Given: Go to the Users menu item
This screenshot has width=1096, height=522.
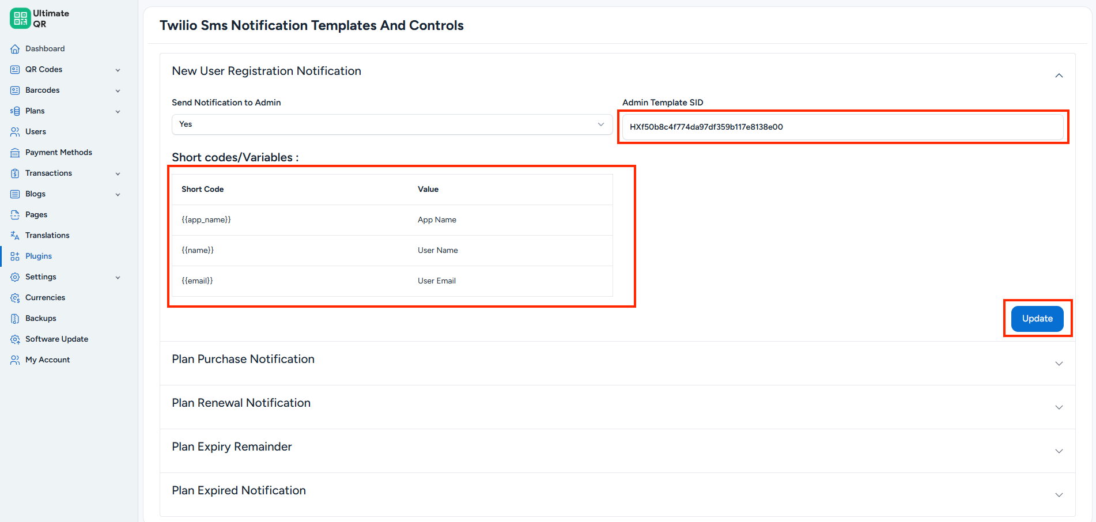Looking at the screenshot, I should pos(36,132).
